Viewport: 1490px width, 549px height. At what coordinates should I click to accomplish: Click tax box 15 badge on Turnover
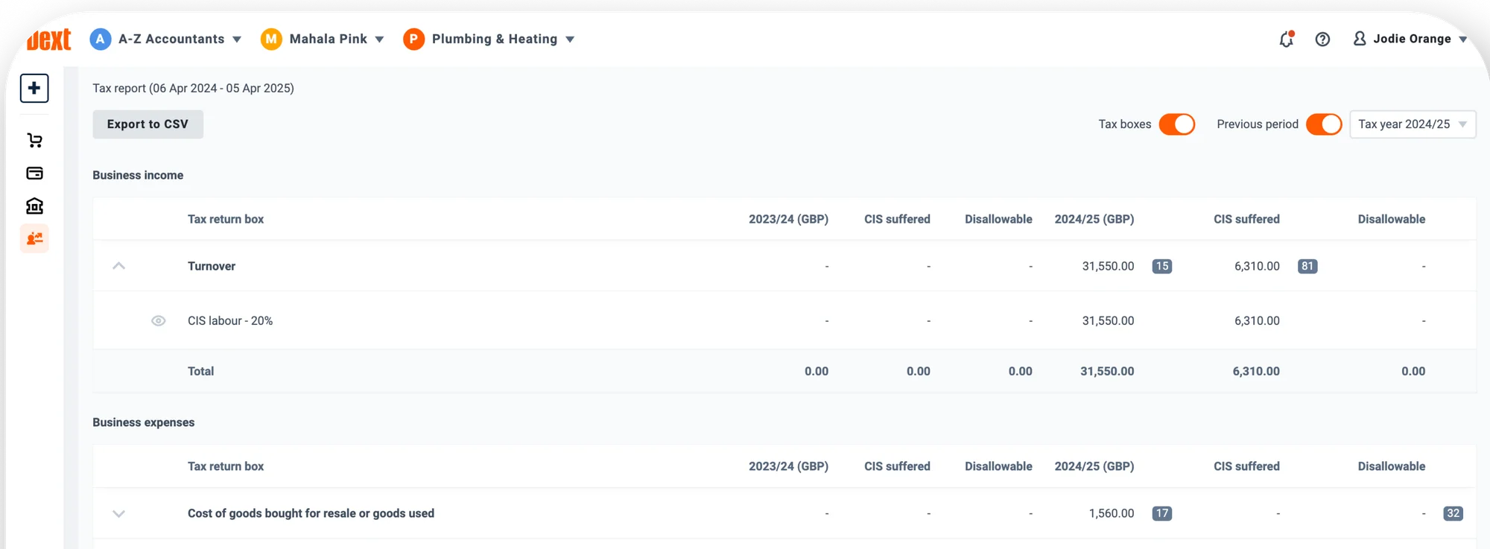point(1161,266)
